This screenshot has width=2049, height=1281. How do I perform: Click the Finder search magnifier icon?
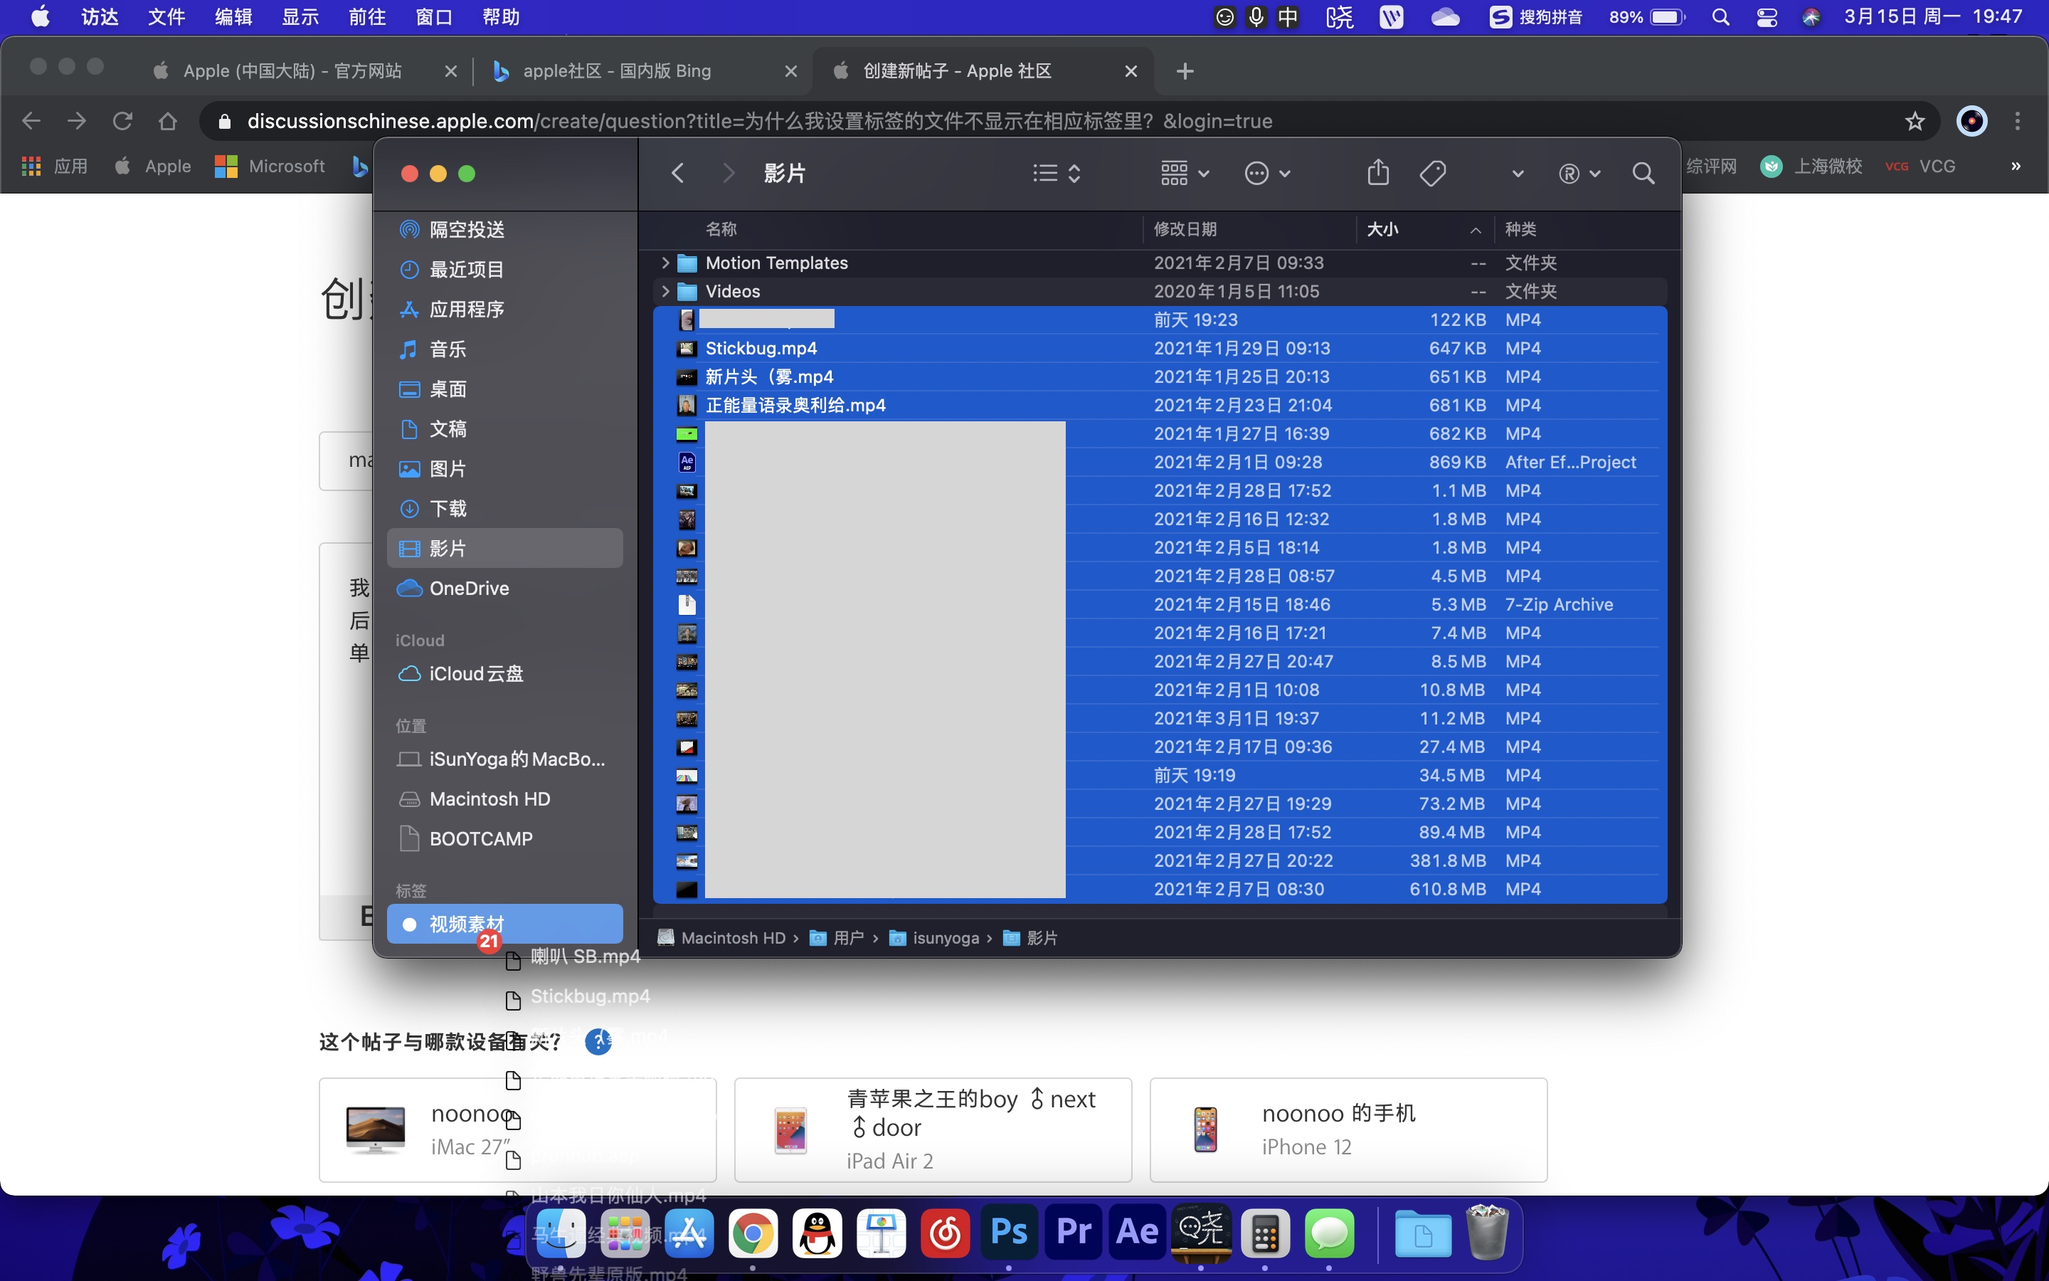tap(1643, 174)
